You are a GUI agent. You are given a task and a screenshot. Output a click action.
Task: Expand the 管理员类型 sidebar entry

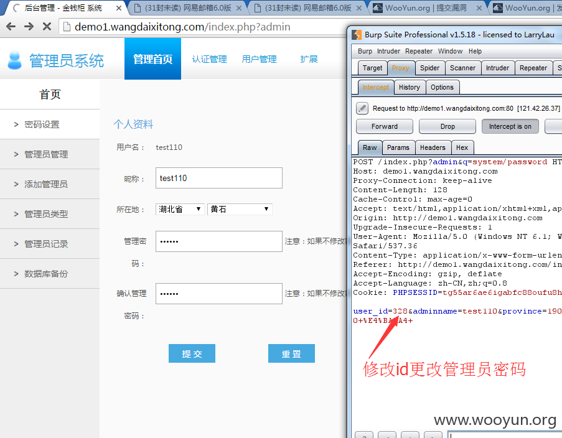(50, 213)
